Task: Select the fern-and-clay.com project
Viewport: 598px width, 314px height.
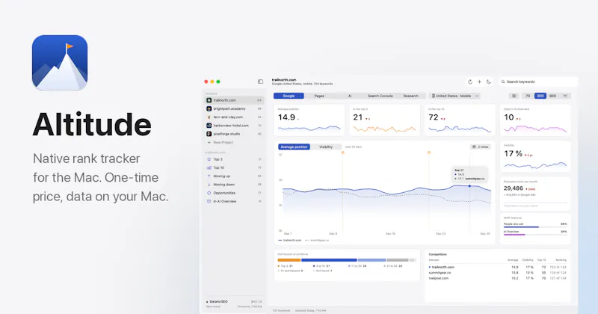Action: click(234, 117)
